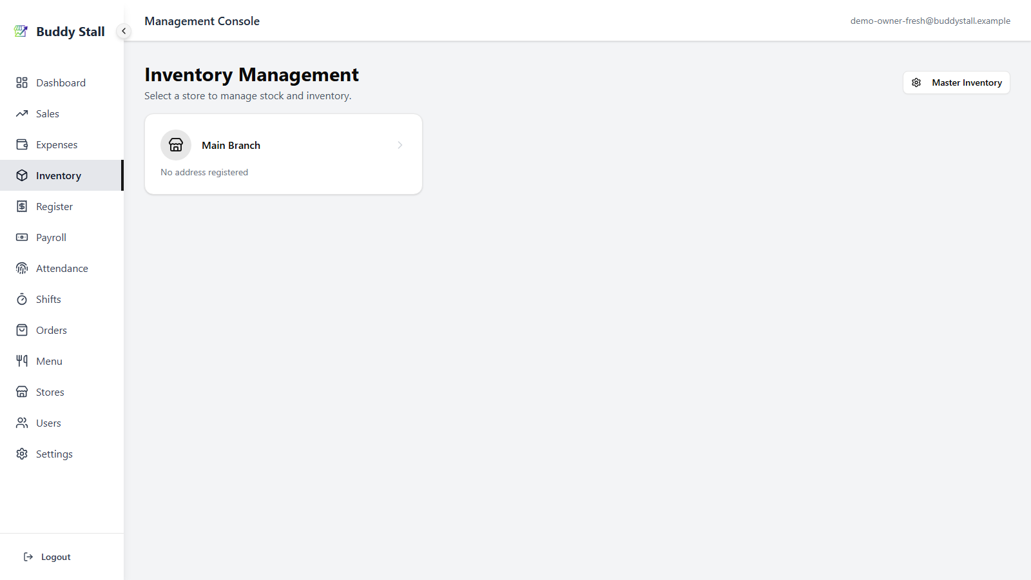The image size is (1031, 580).
Task: Open the Main Branch store card
Action: 284,154
